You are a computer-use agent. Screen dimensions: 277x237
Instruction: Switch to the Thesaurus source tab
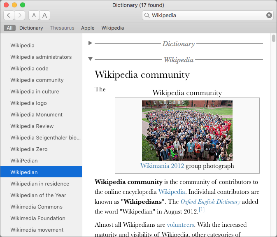click(x=62, y=28)
